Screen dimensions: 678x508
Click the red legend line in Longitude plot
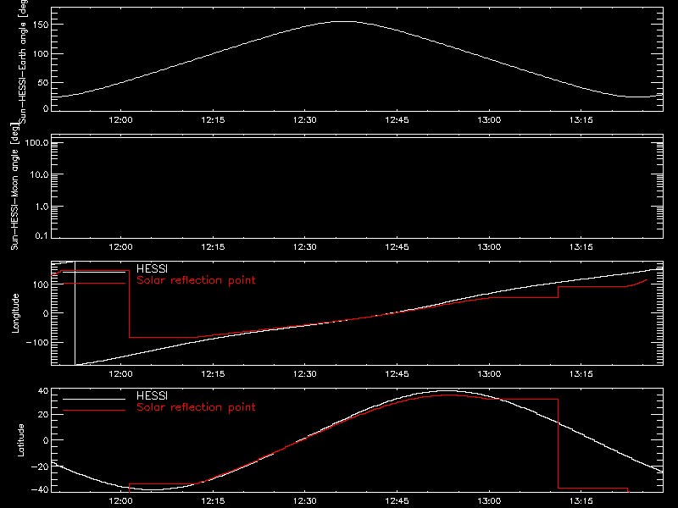click(x=94, y=283)
